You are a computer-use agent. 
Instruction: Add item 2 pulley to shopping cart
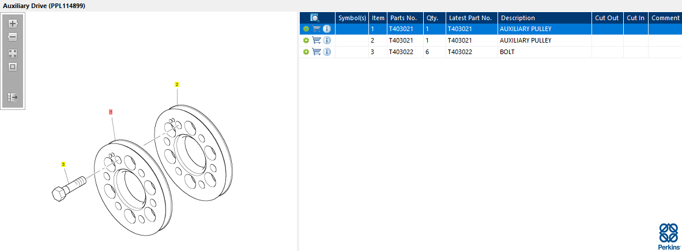(316, 40)
